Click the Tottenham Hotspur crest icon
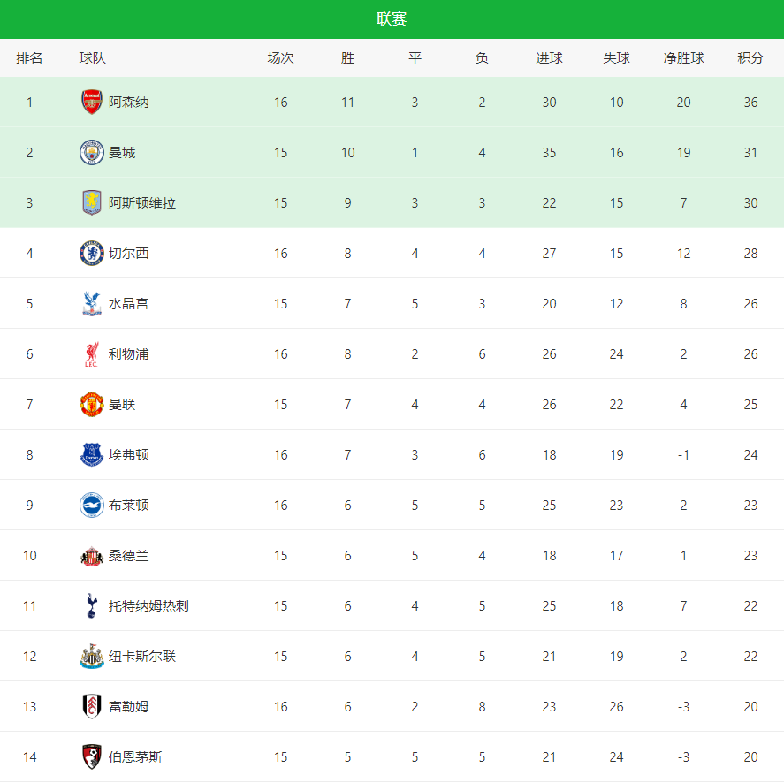784x783 pixels. coord(92,606)
